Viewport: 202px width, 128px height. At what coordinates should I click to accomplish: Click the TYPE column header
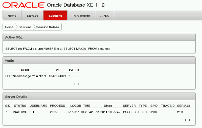pyautogui.click(x=143, y=106)
